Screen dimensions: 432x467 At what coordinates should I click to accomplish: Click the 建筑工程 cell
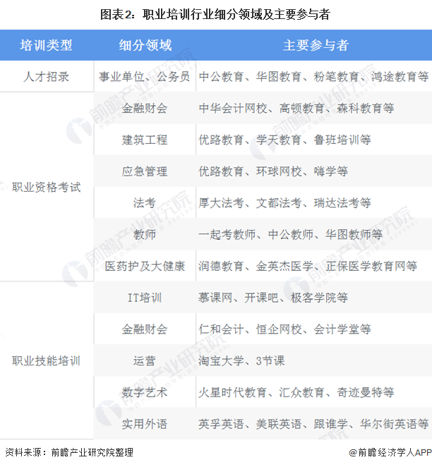coord(145,140)
